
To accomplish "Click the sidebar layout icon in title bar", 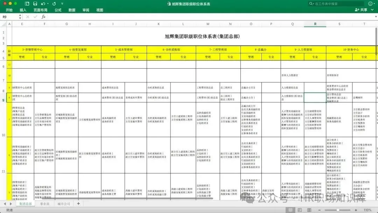I will coord(27,4).
